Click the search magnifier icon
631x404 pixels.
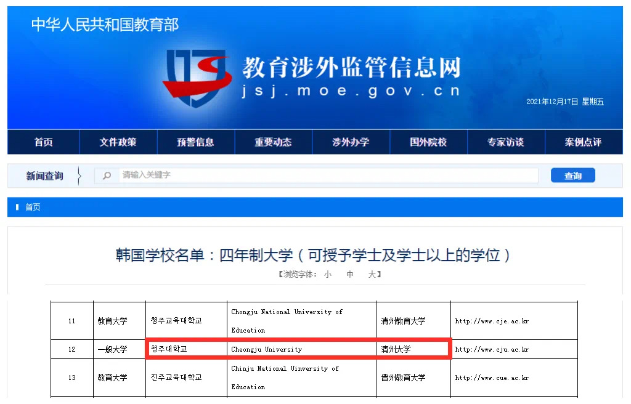107,176
